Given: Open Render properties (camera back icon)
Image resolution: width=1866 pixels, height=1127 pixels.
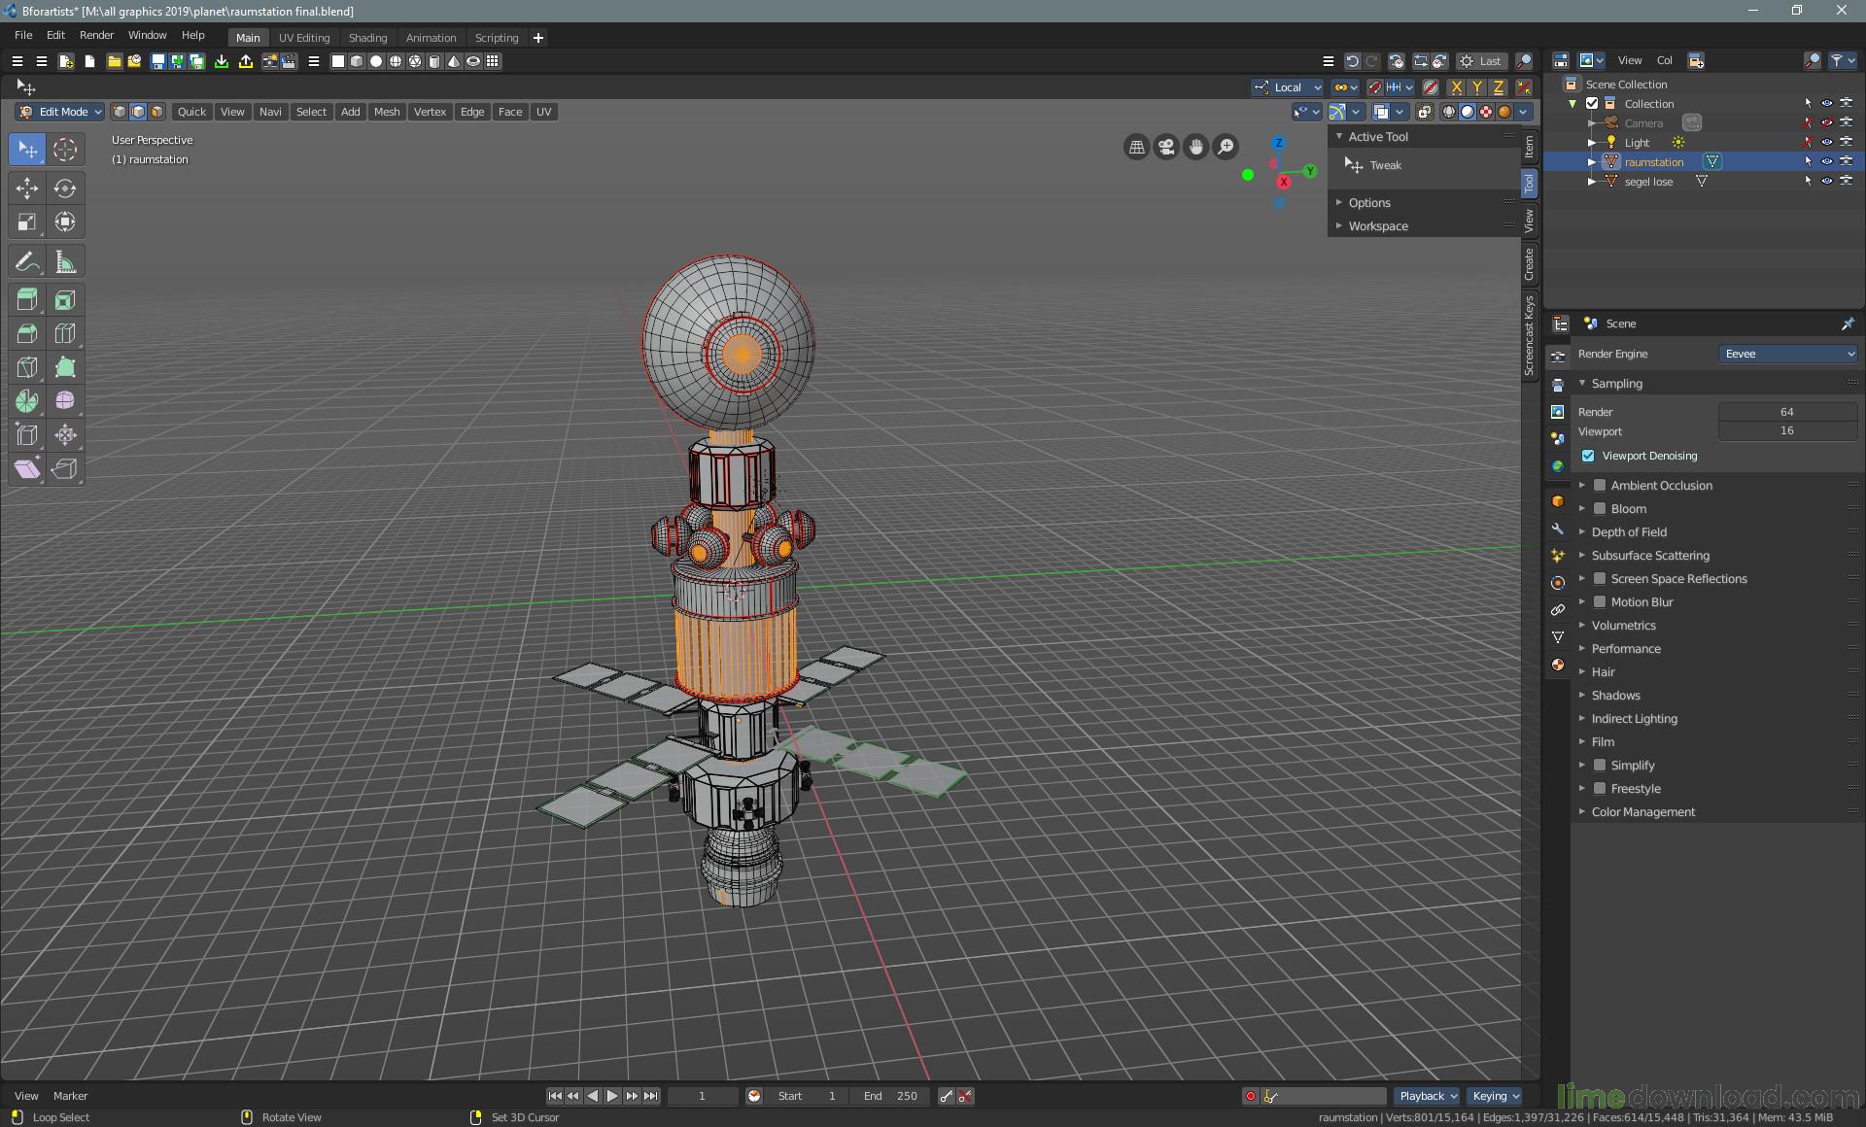Looking at the screenshot, I should click(1558, 359).
